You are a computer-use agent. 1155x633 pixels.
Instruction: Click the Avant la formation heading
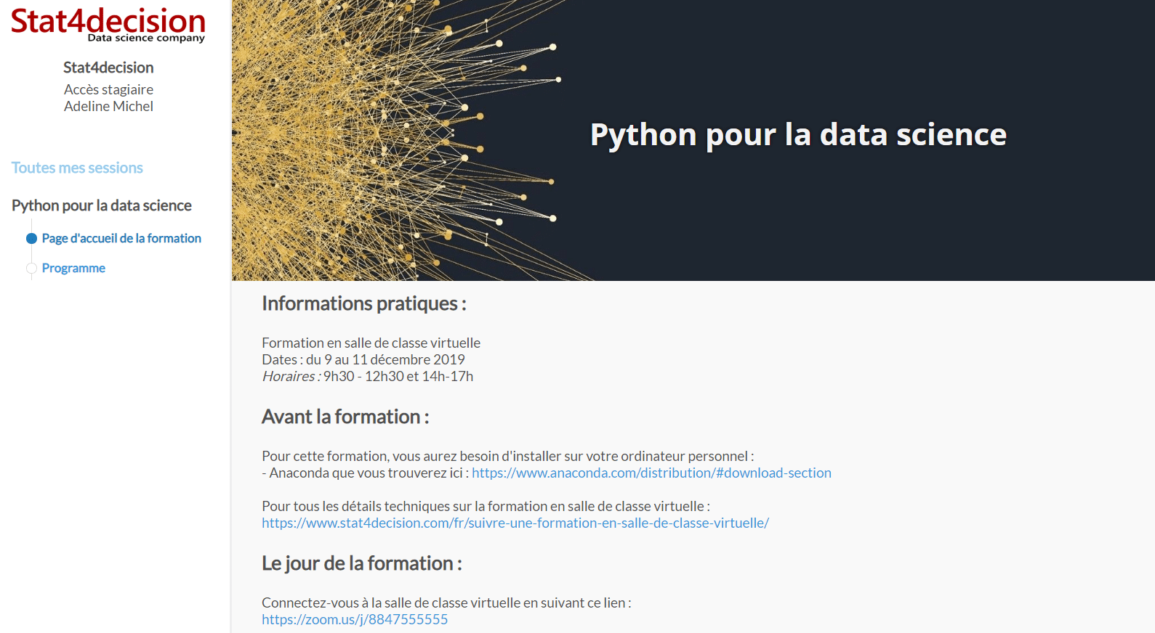pos(345,417)
